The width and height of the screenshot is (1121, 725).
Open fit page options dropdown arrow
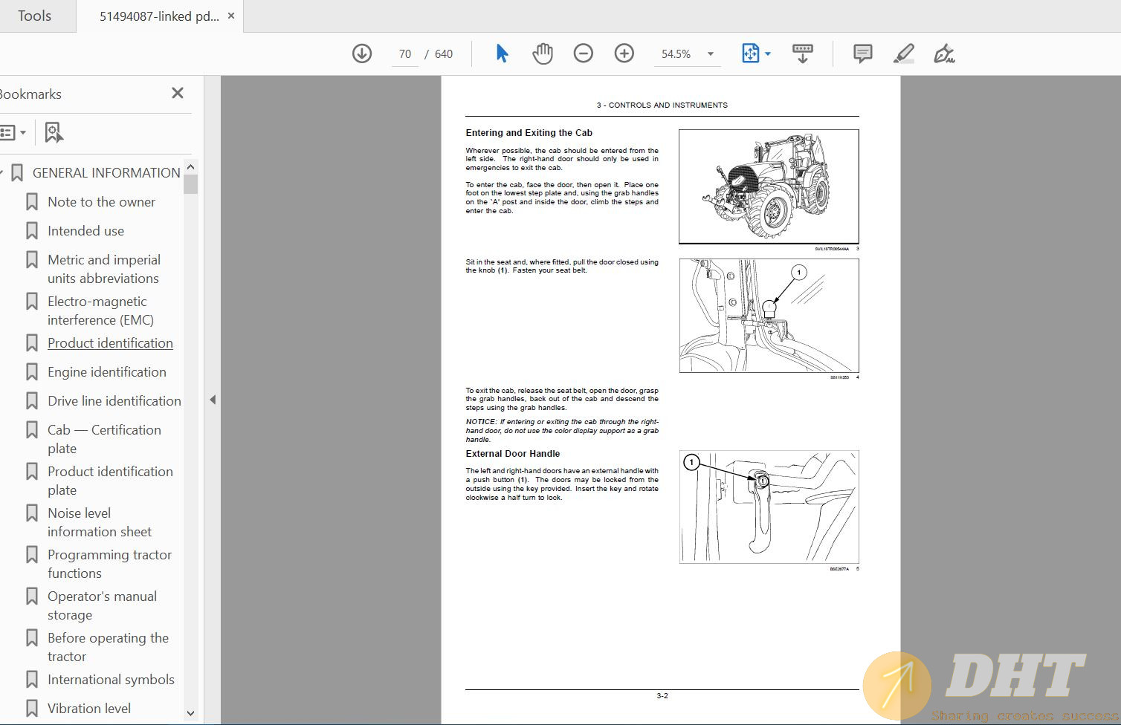[x=768, y=53]
